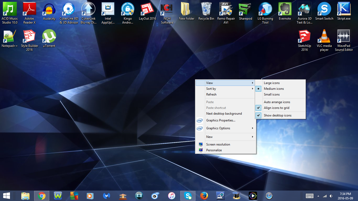Choose Small icons view option
This screenshot has height=201, width=358.
pos(280,94)
